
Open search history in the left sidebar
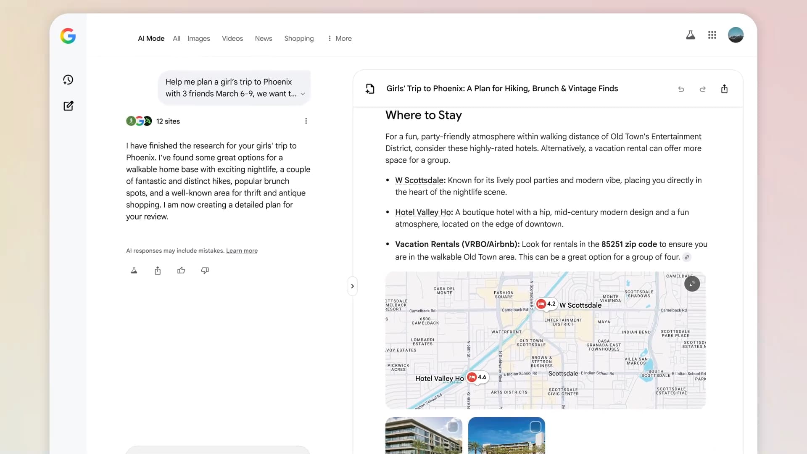coord(68,79)
